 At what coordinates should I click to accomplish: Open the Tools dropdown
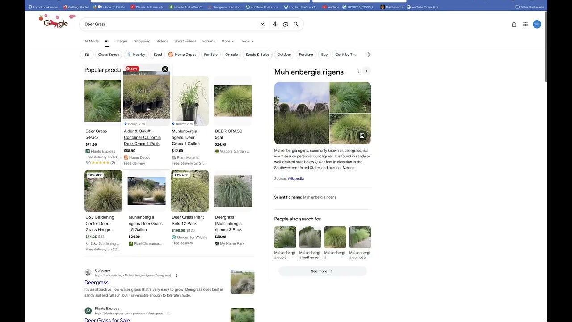tap(248, 41)
